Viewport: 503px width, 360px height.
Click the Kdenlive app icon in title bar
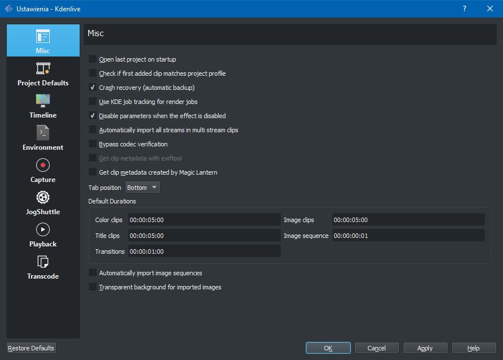(x=8, y=8)
